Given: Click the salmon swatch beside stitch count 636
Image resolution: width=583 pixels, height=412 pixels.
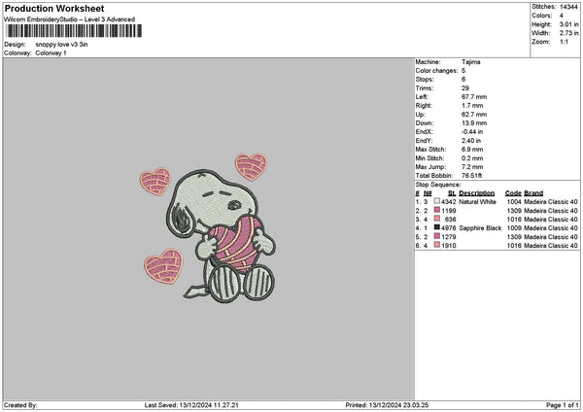Looking at the screenshot, I should coord(437,219).
